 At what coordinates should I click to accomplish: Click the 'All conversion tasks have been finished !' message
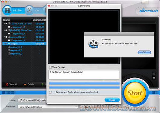[x=120, y=44]
